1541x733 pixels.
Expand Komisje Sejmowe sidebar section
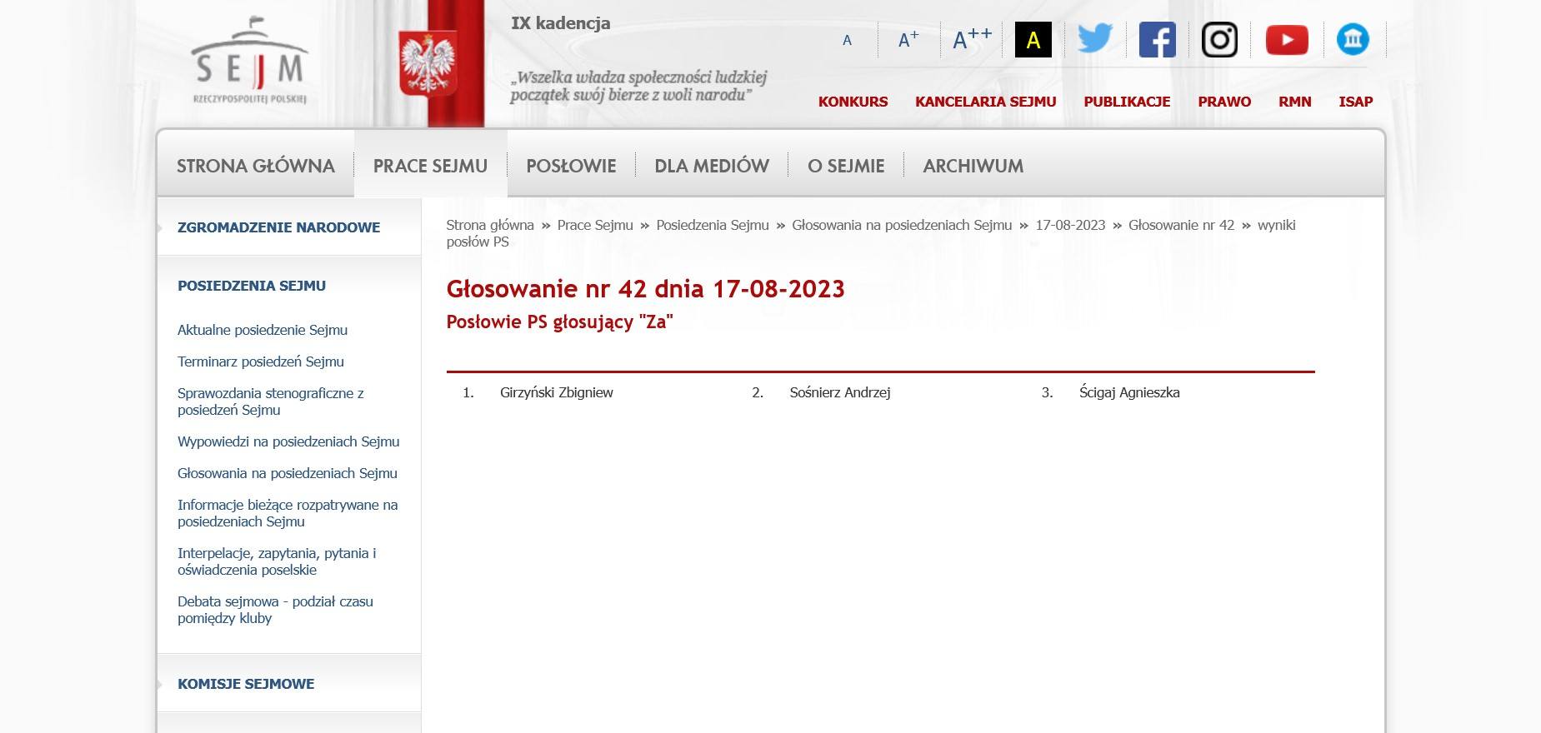[x=246, y=684]
